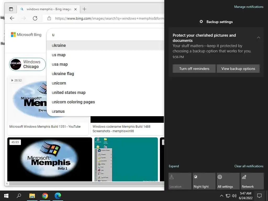Open Edge tab actions menu icon

pos(11,9)
